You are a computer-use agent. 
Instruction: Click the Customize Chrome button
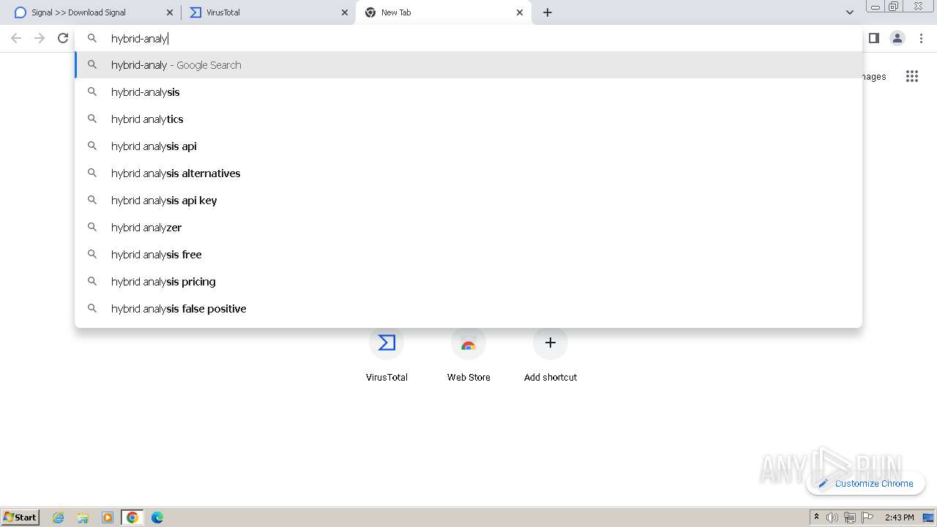click(866, 483)
